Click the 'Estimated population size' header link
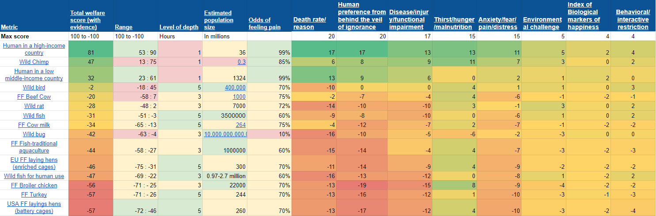Image resolution: width=656 pixels, height=216 pixels. [218, 20]
